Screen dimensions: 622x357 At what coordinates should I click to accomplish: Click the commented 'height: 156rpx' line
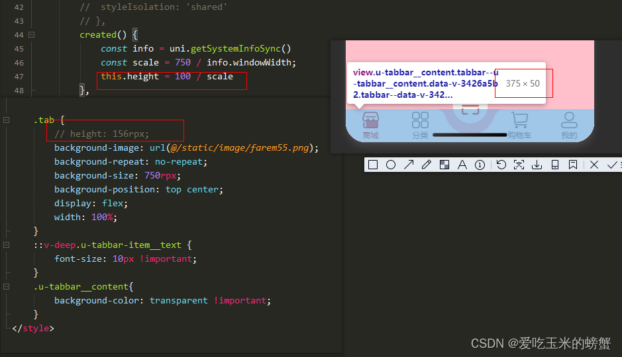(x=101, y=134)
